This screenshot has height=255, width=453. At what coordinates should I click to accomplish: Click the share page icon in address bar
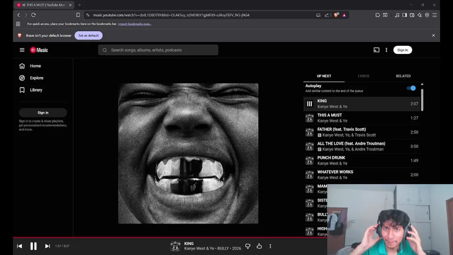(327, 15)
